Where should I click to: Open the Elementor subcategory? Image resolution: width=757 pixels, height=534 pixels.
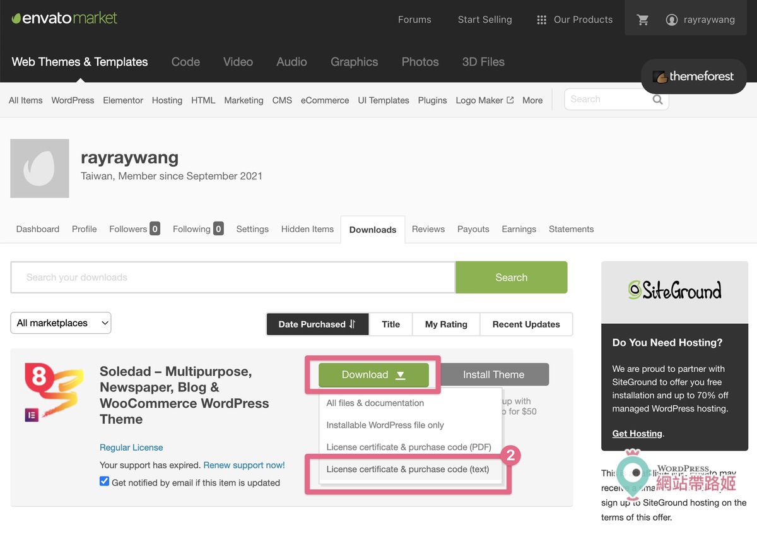click(x=123, y=100)
